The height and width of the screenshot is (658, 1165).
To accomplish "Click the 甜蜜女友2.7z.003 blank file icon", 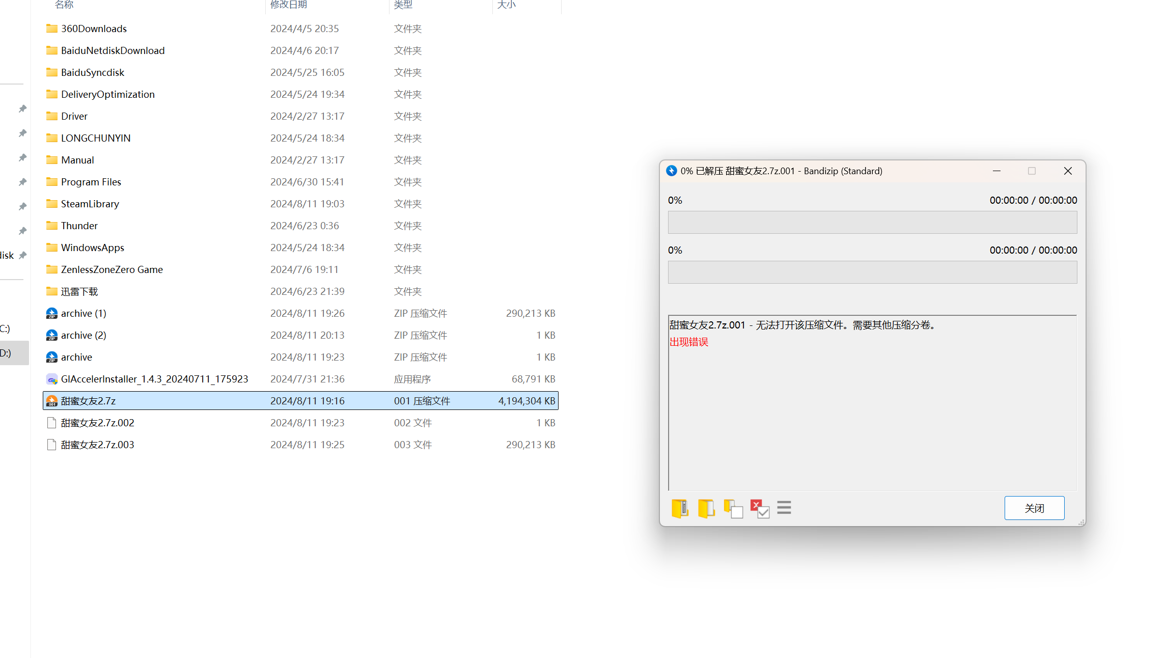I will point(51,445).
